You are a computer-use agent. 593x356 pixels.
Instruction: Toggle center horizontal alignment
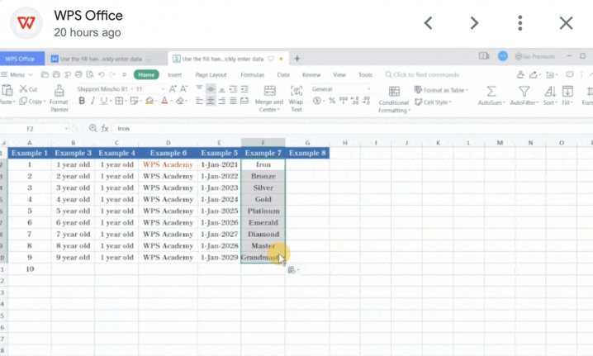(211, 102)
